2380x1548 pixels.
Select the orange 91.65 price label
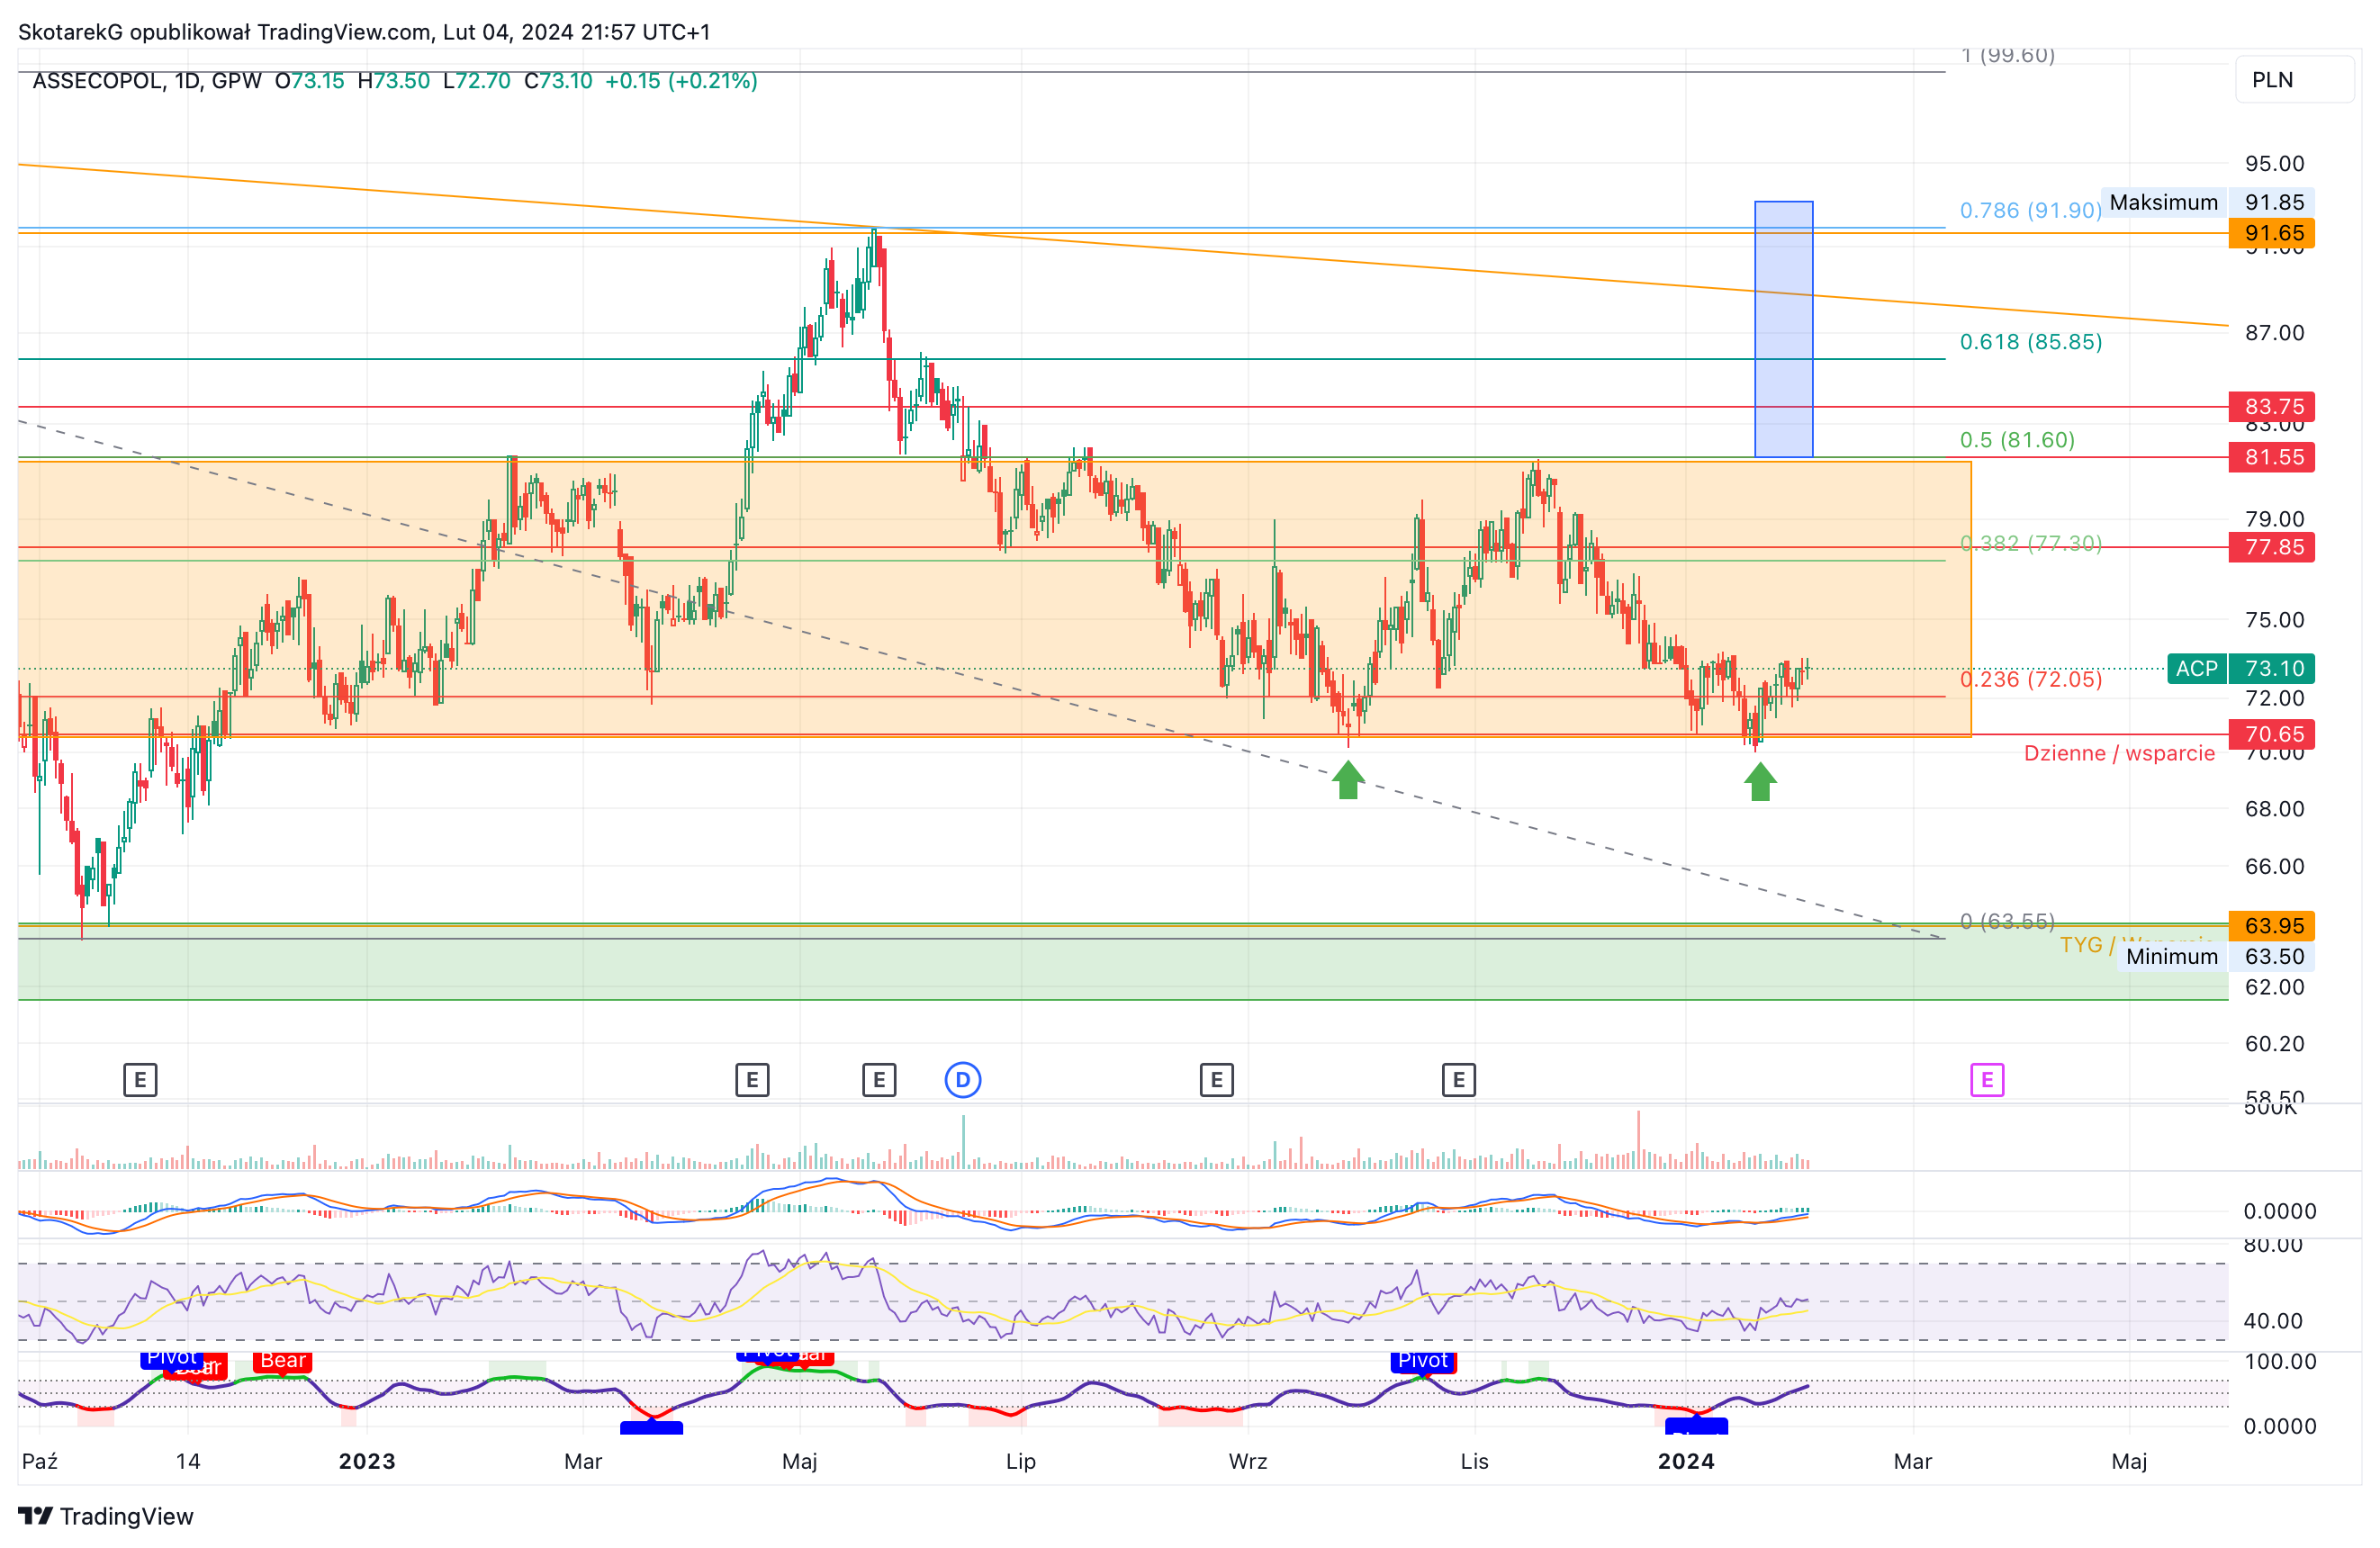point(2271,233)
